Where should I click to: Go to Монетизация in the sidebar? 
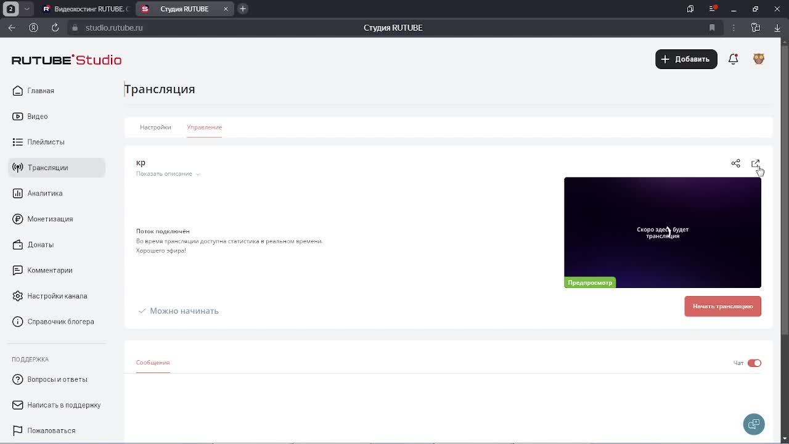pyautogui.click(x=50, y=219)
